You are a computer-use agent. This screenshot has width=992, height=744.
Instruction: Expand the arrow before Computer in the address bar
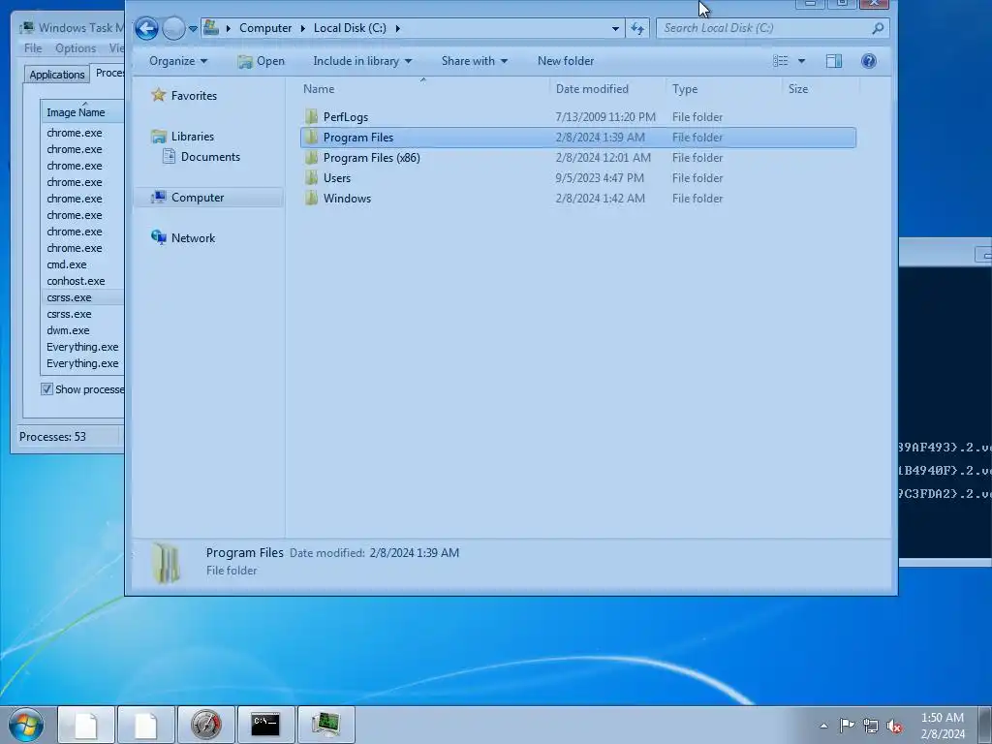click(228, 28)
